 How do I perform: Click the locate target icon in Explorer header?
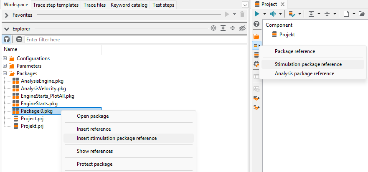click(213, 28)
